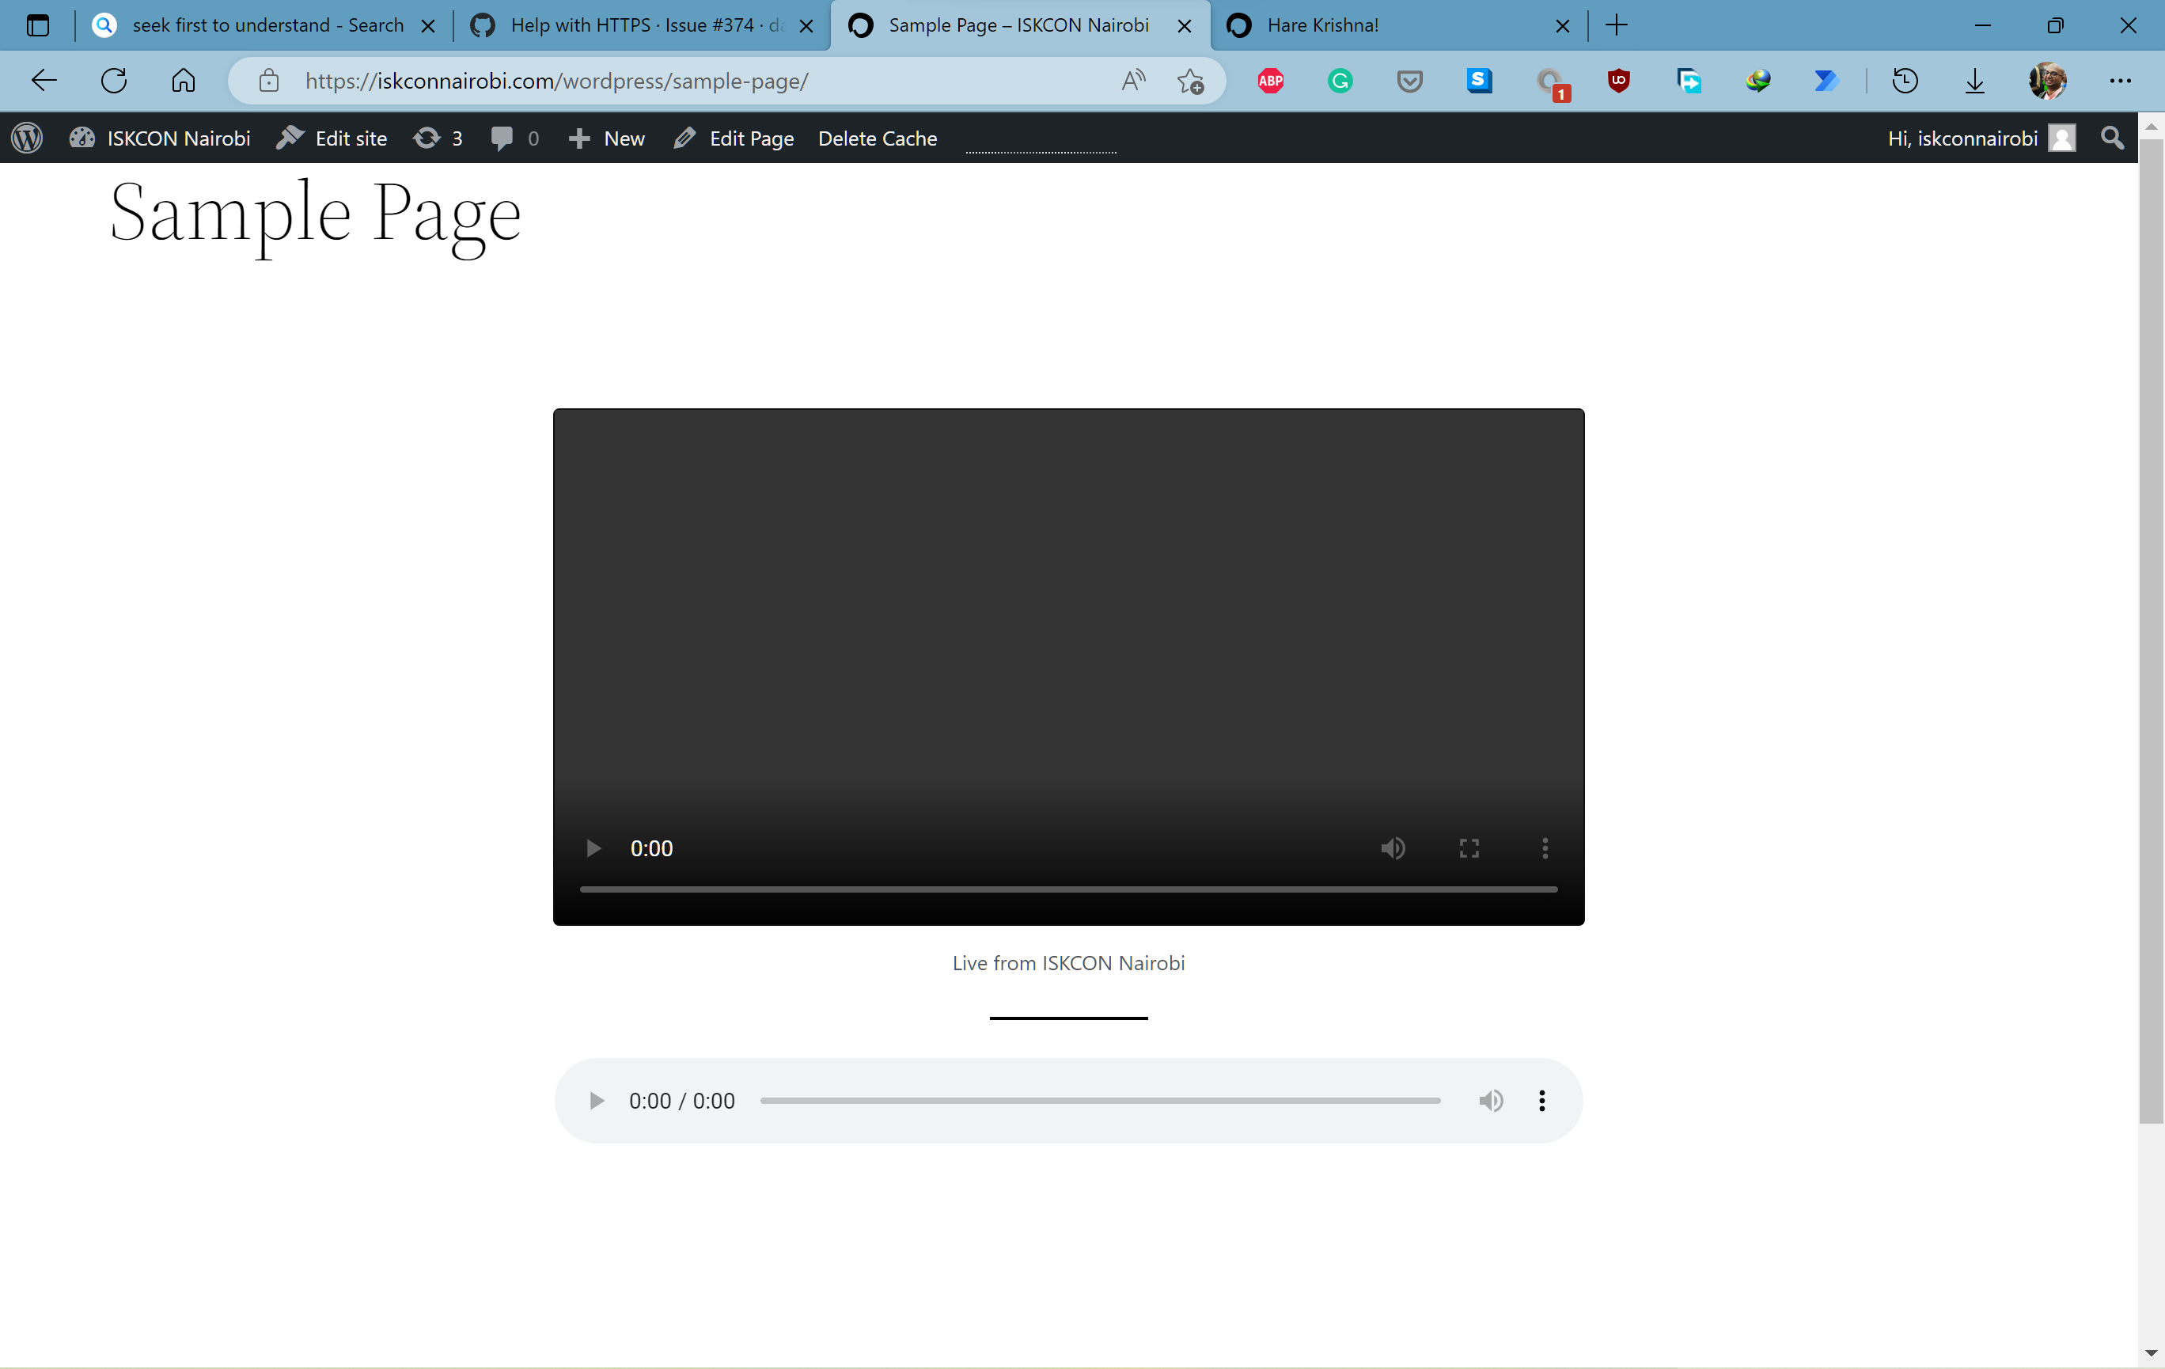Open the Grammarly extension icon
This screenshot has width=2165, height=1369.
[x=1340, y=81]
